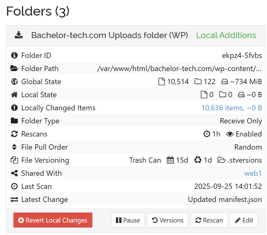Image resolution: width=267 pixels, height=235 pixels.
Task: Click the Shared With share icon
Action: pyautogui.click(x=14, y=173)
